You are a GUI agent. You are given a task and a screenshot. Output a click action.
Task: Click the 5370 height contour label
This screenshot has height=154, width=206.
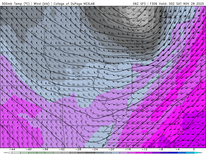(127, 50)
